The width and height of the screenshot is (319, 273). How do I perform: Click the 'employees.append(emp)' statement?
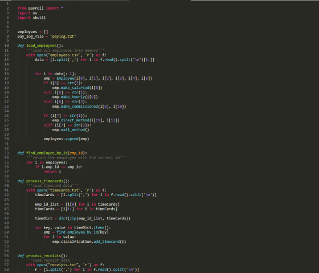point(66,139)
